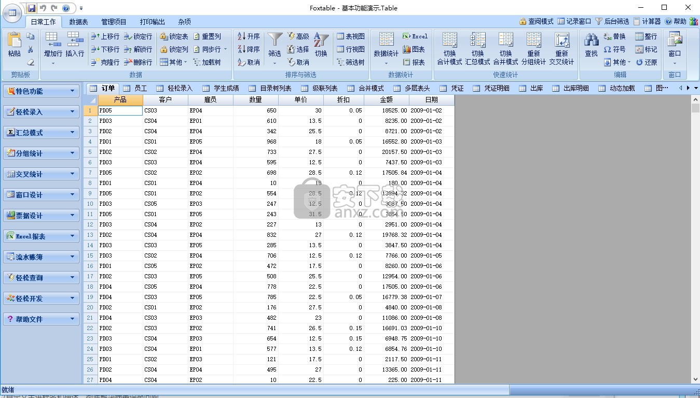Viewport: 700px width, 398px height.
Task: Click the 金额 column header
Action: coord(386,99)
